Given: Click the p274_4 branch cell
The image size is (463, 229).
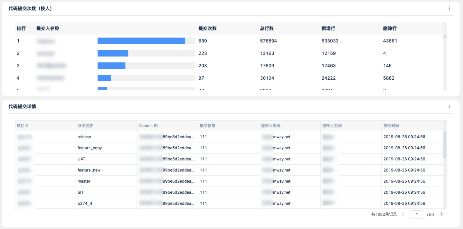Looking at the screenshot, I should (x=106, y=204).
